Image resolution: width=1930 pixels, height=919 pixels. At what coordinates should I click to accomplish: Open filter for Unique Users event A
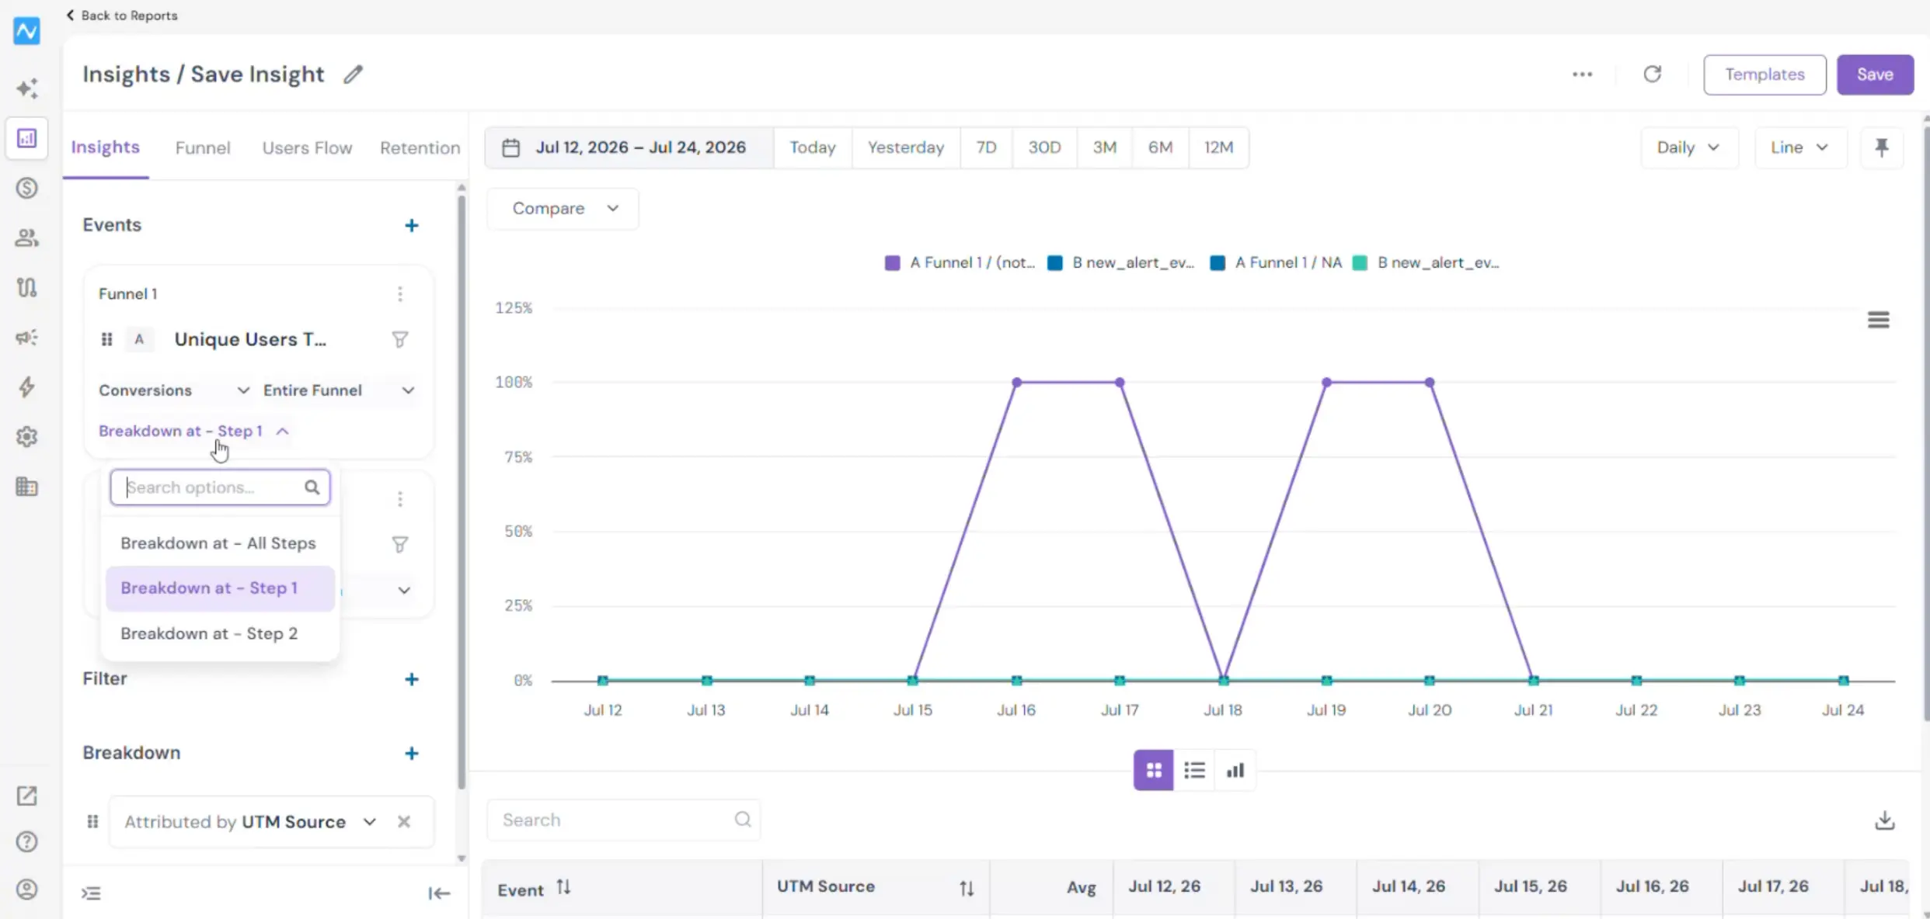[399, 340]
